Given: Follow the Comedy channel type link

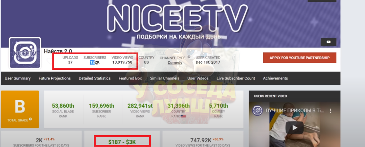Looking at the screenshot, I should click(x=175, y=63).
